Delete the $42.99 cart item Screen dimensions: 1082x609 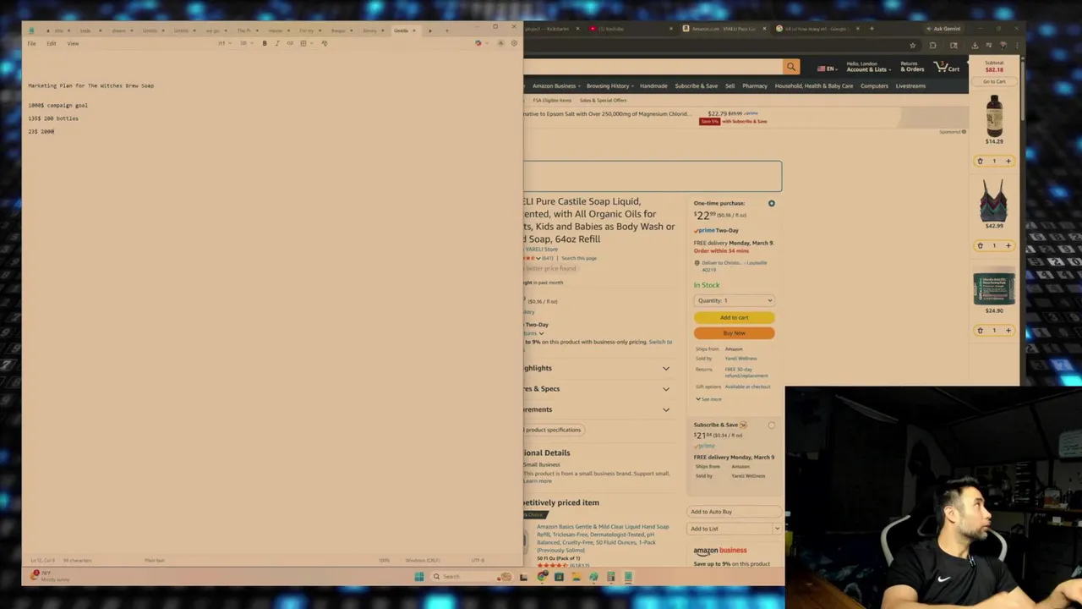click(x=980, y=245)
